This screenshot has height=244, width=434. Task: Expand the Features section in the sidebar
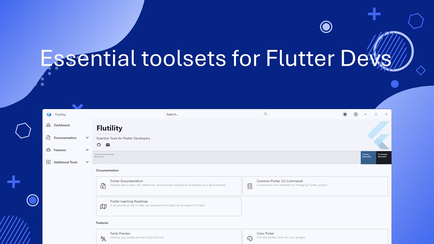pyautogui.click(x=67, y=150)
